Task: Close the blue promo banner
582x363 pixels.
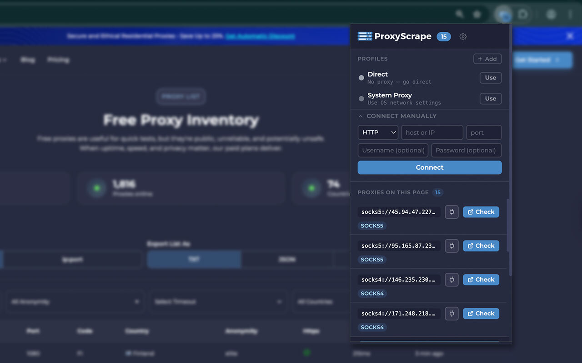Action: (570, 36)
